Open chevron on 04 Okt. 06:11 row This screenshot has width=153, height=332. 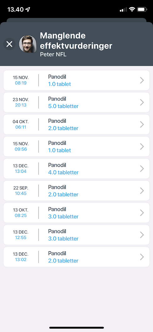coord(142,124)
